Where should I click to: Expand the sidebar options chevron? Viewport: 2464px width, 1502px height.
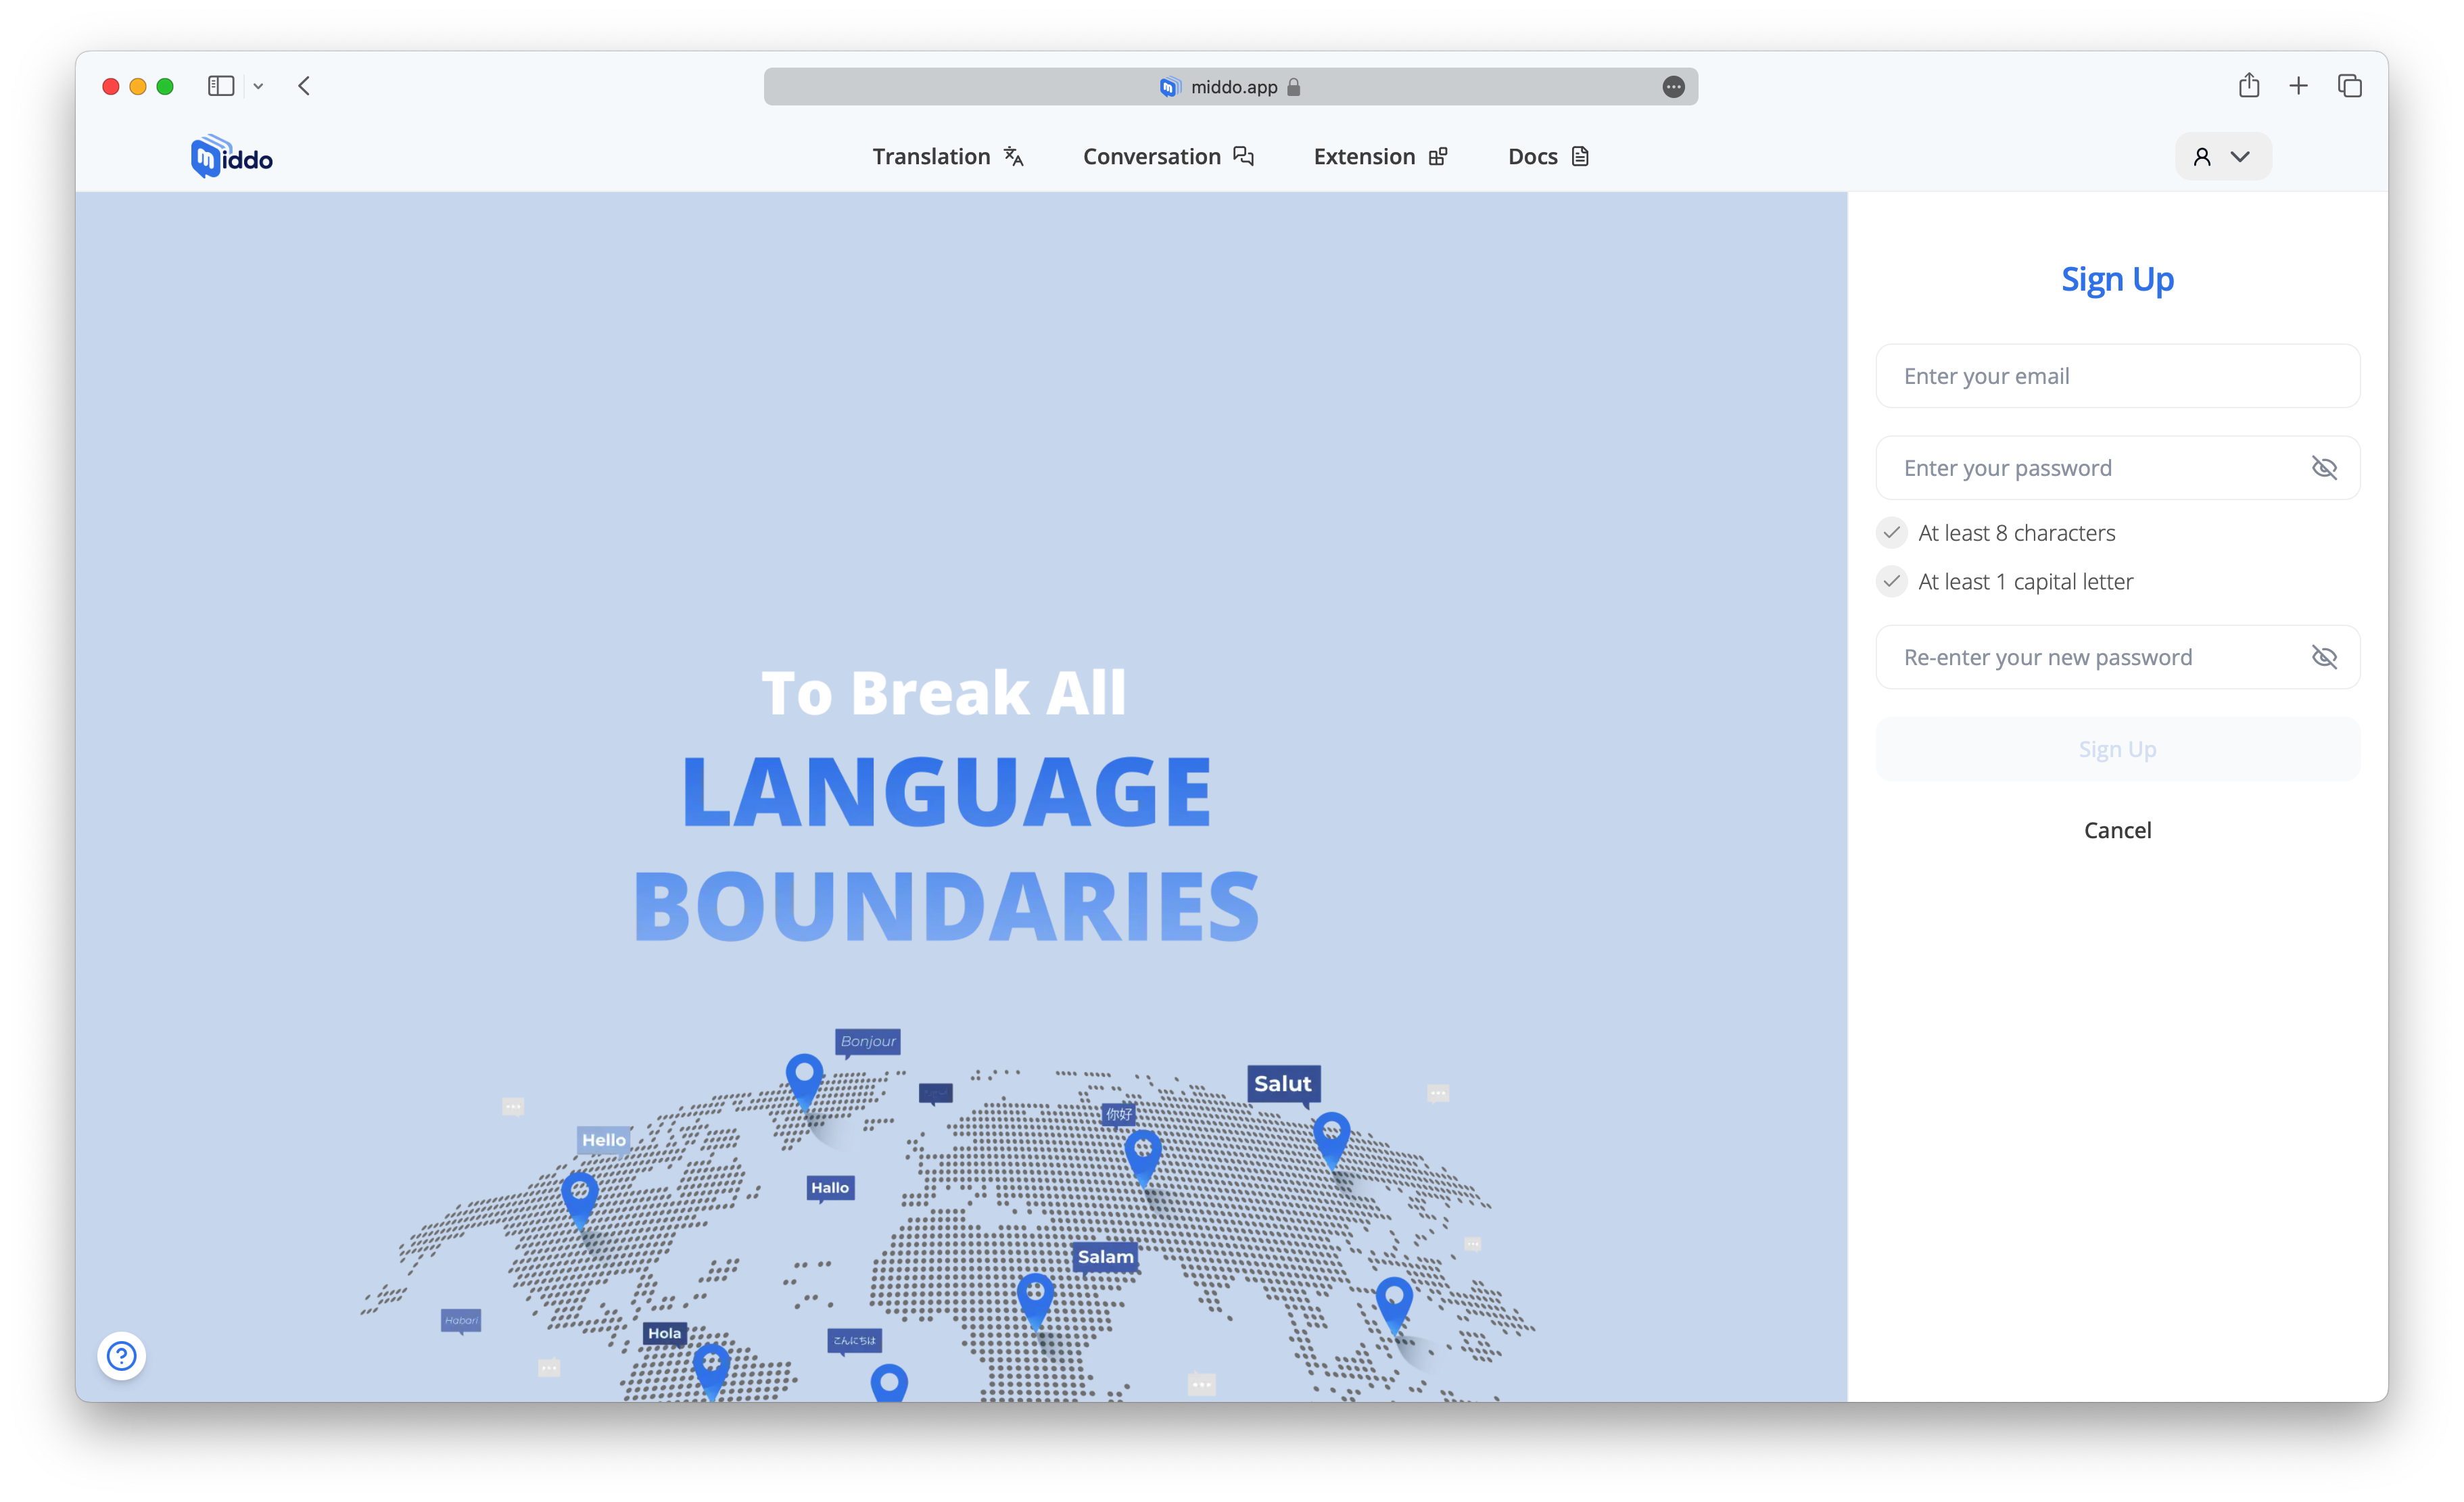pos(258,86)
